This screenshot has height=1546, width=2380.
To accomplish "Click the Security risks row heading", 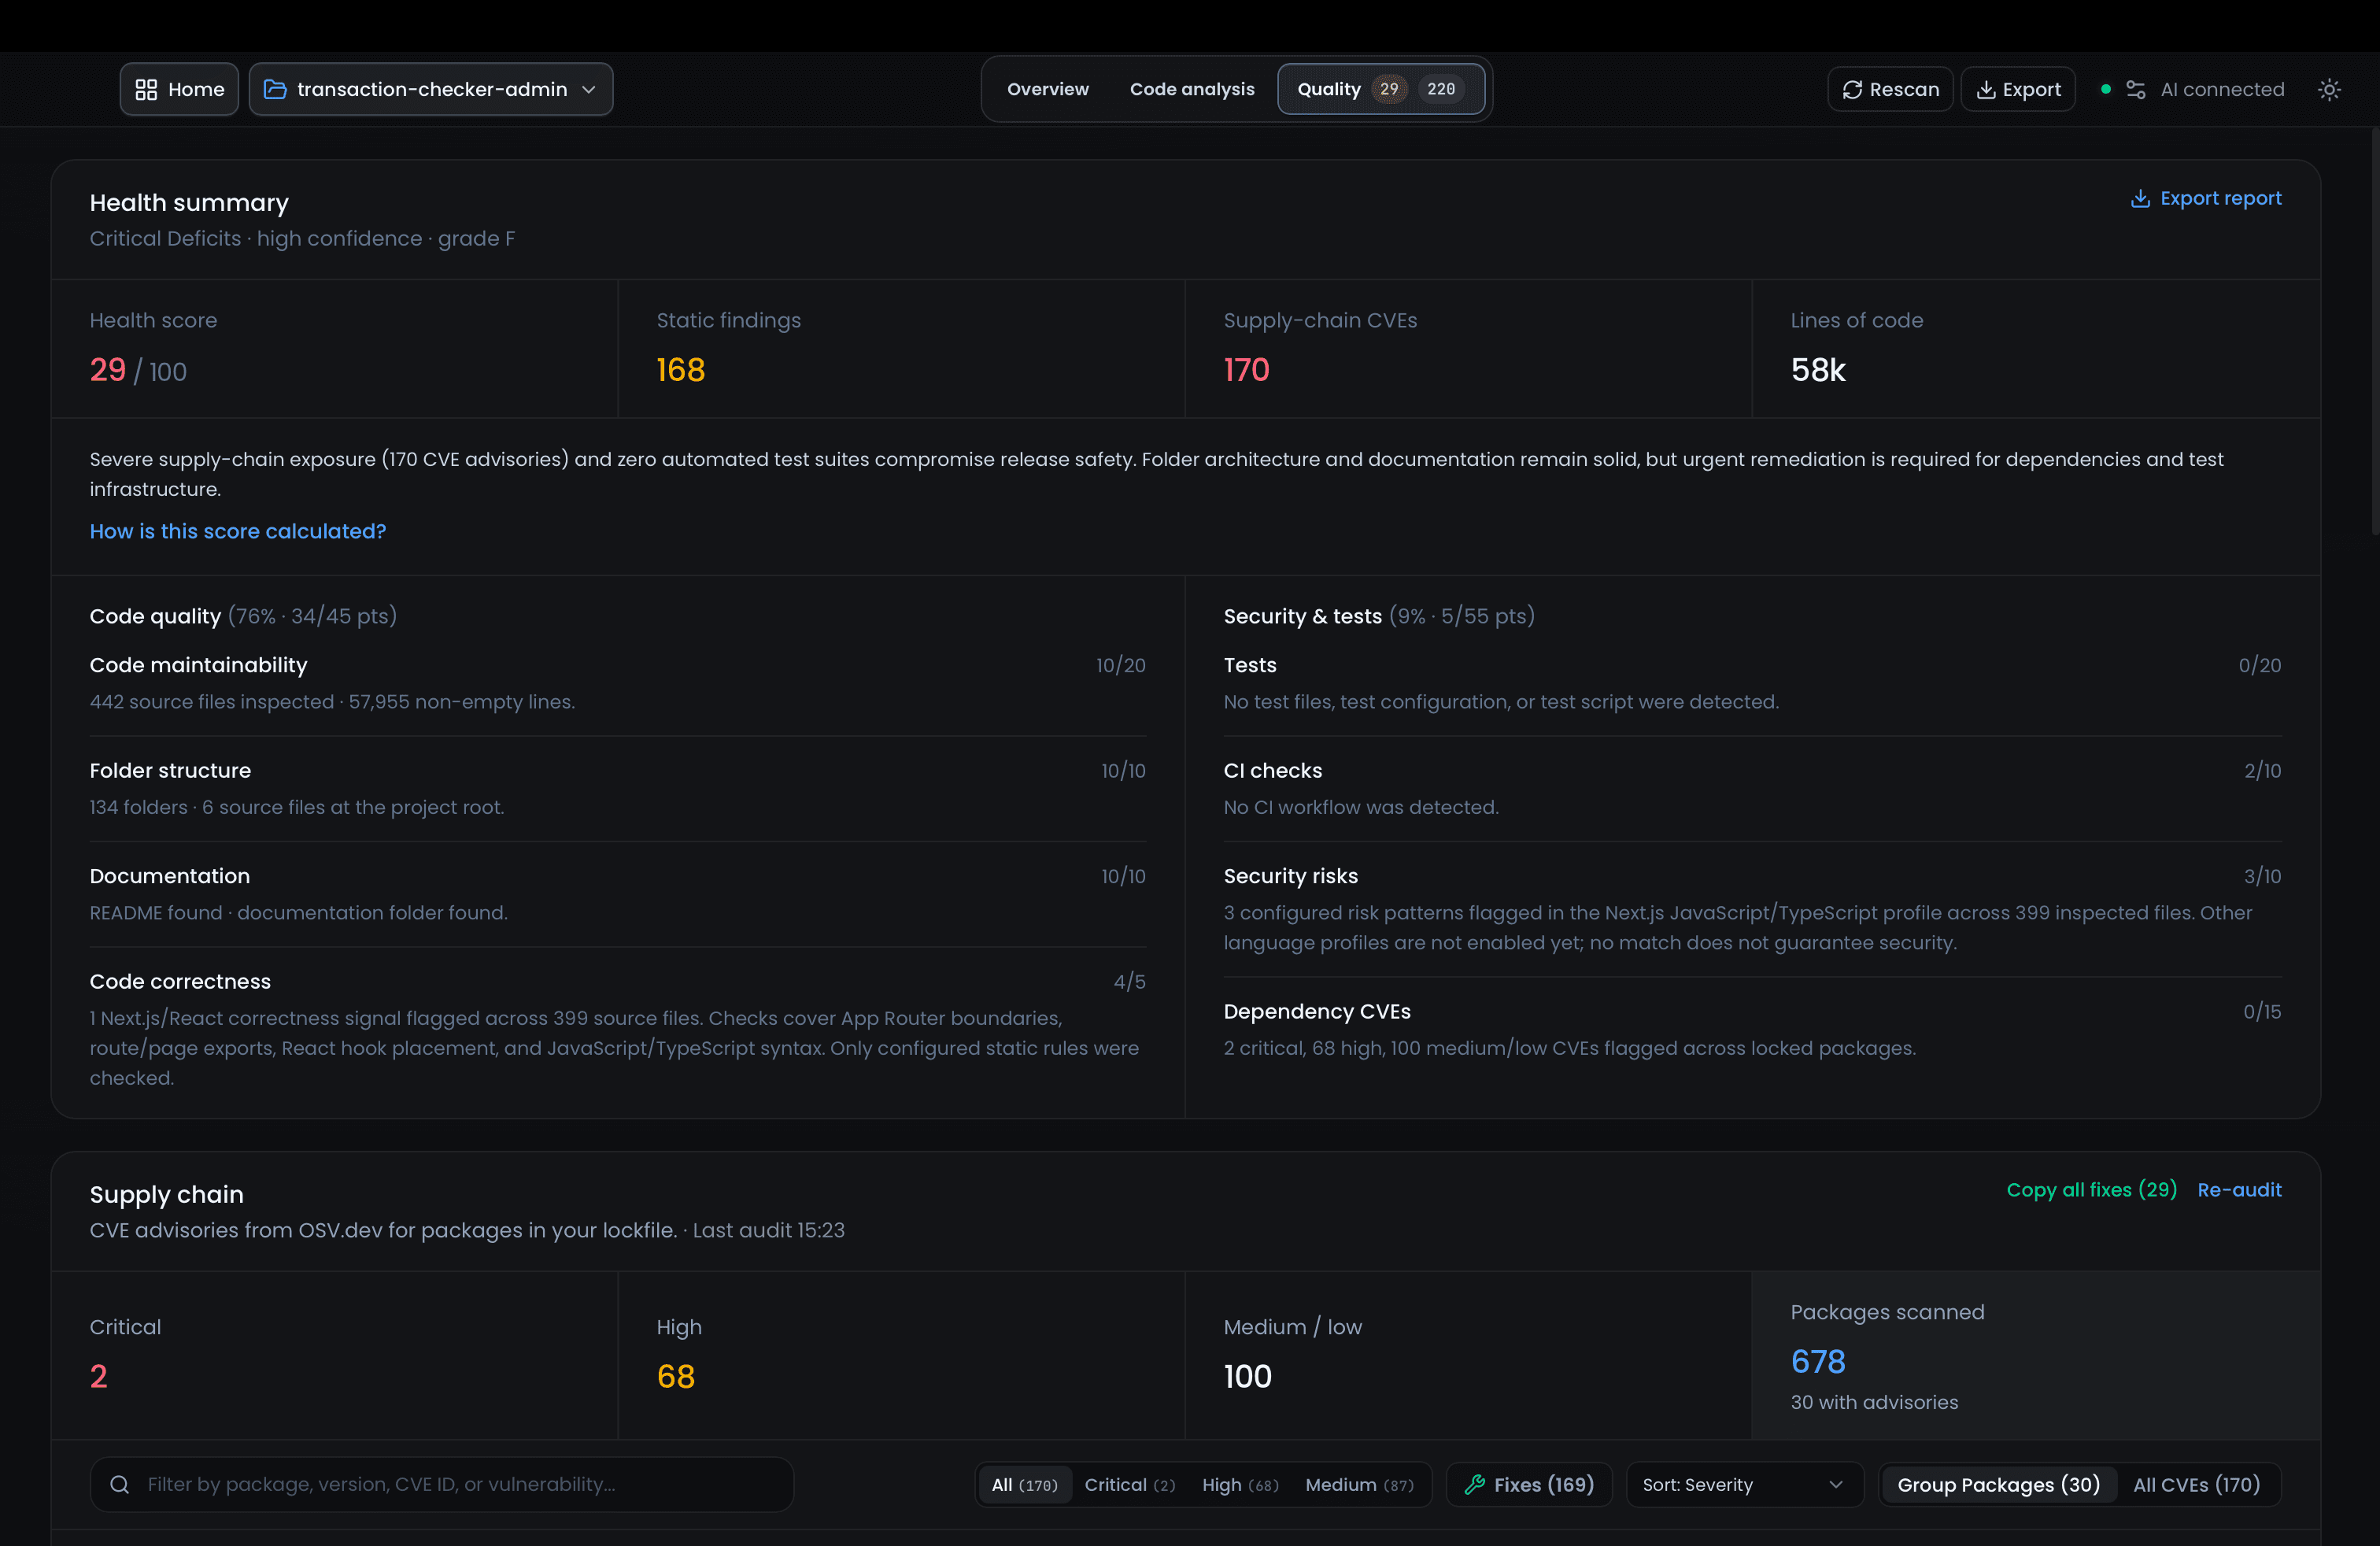I will 1290,876.
